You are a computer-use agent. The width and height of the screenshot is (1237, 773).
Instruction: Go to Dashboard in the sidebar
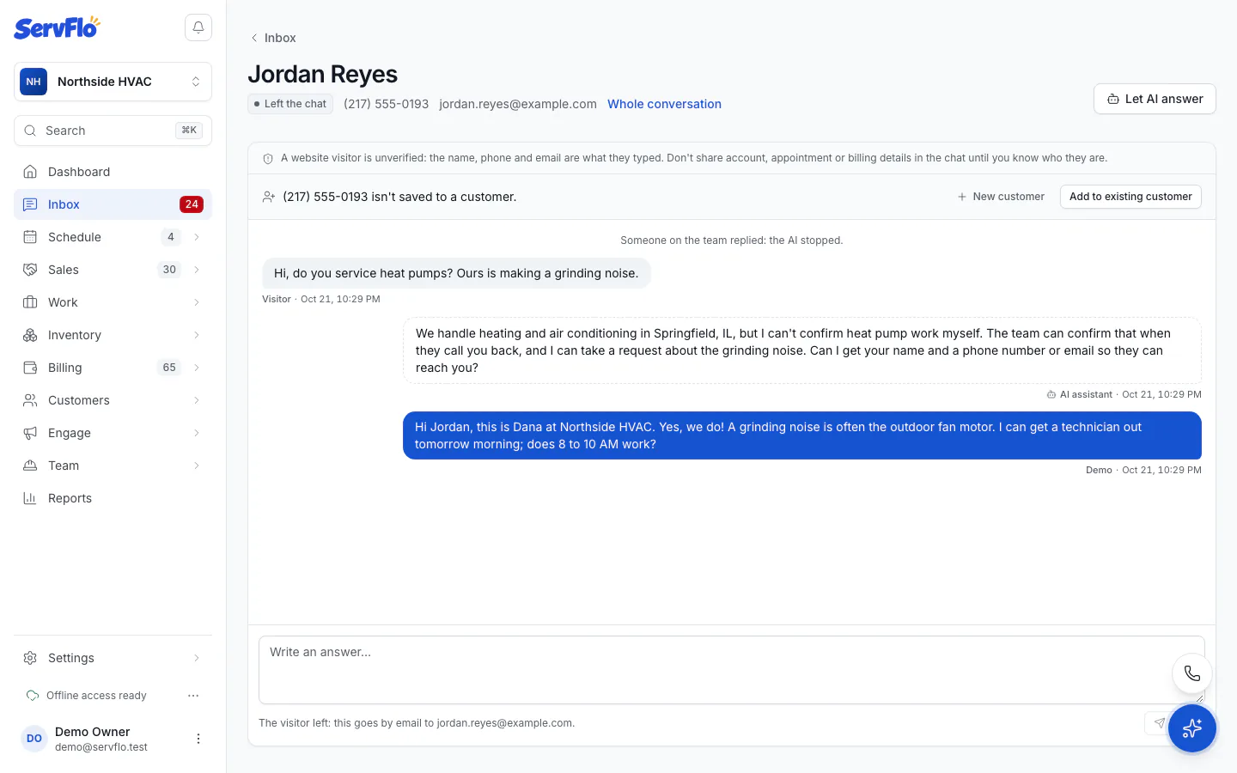[x=113, y=172]
